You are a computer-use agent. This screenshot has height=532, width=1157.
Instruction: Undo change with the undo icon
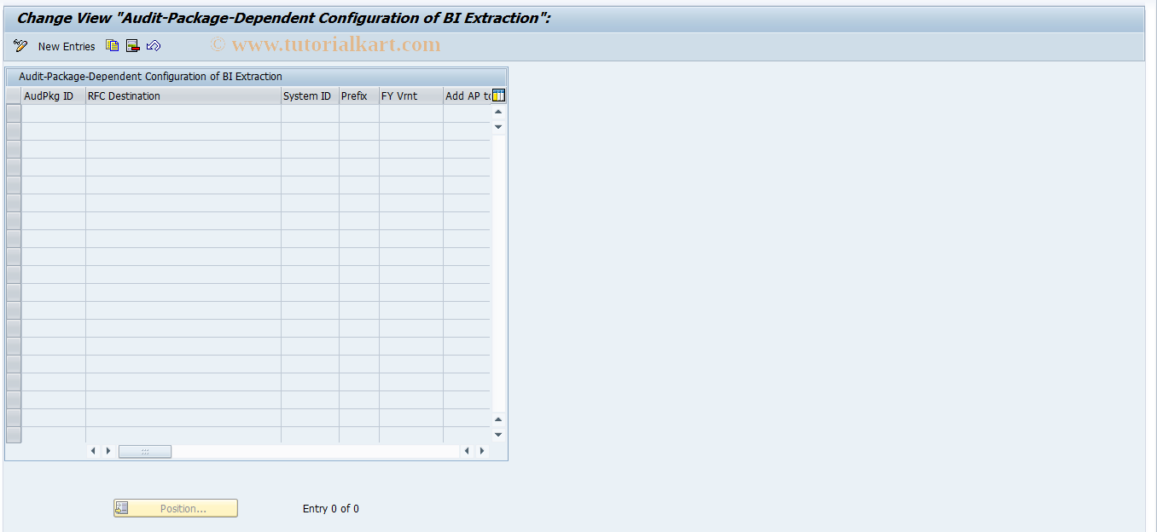(x=154, y=46)
